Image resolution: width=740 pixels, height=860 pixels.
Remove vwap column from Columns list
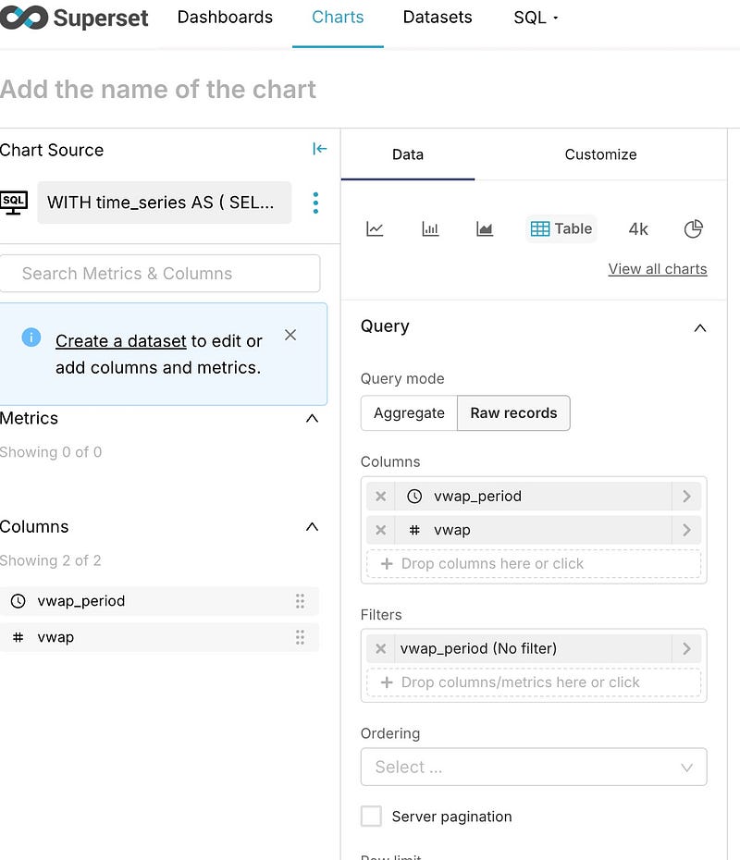[380, 530]
